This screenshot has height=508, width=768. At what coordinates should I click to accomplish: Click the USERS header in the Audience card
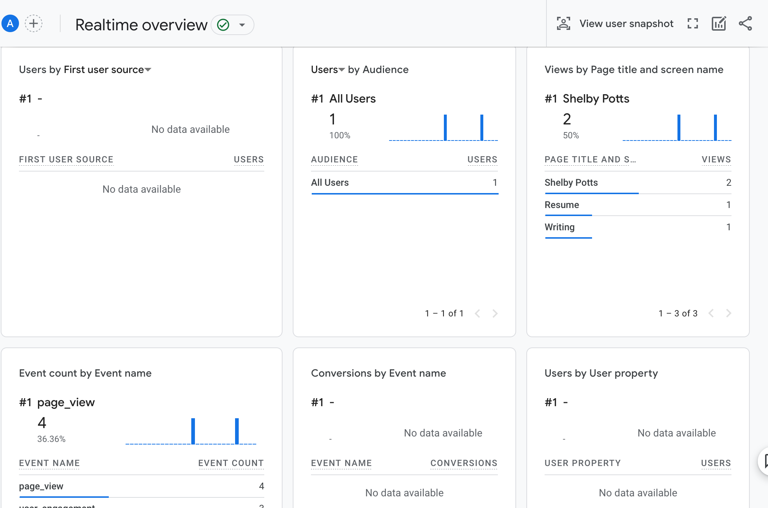pos(482,159)
